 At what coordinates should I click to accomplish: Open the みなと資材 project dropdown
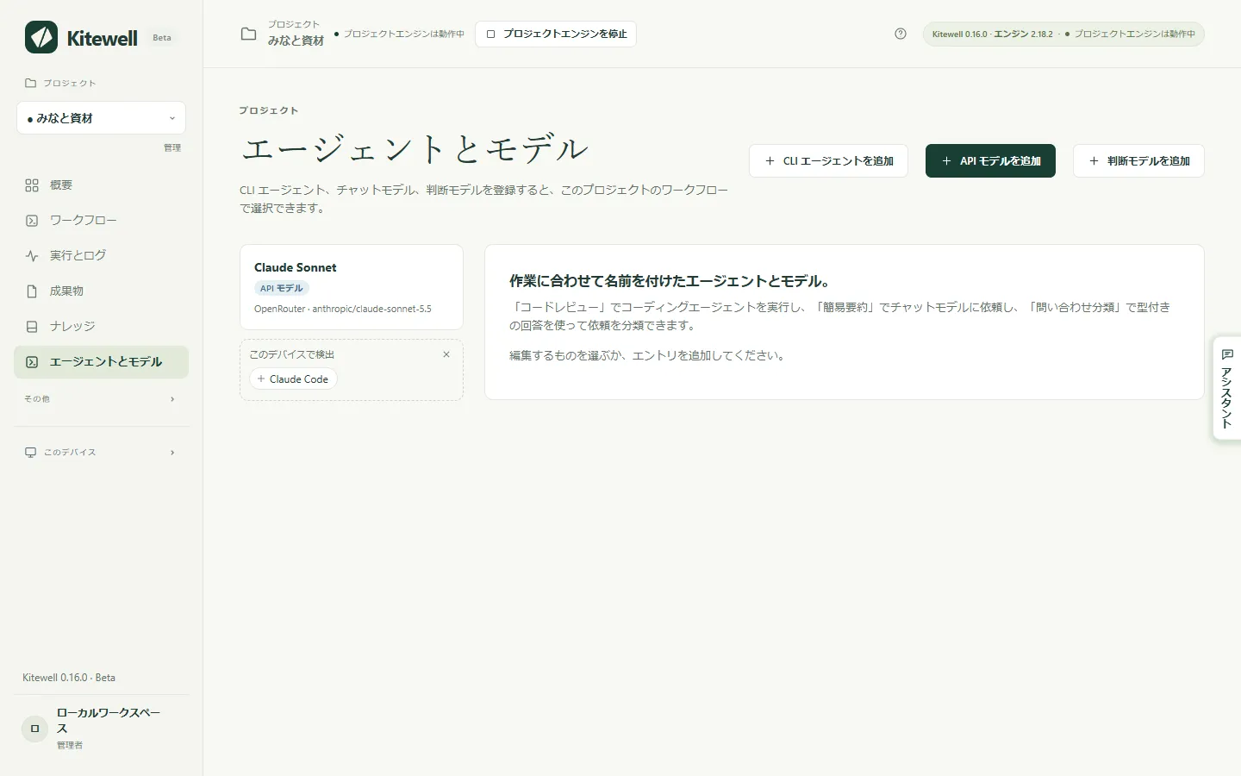[101, 118]
